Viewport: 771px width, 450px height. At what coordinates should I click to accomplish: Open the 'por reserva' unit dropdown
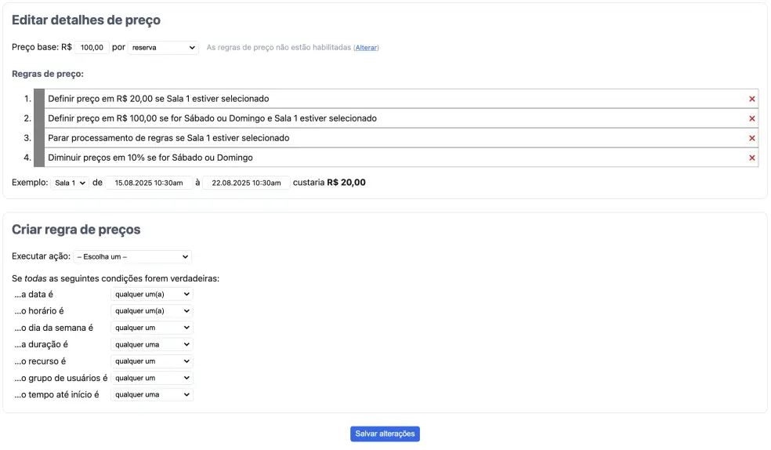pos(163,48)
